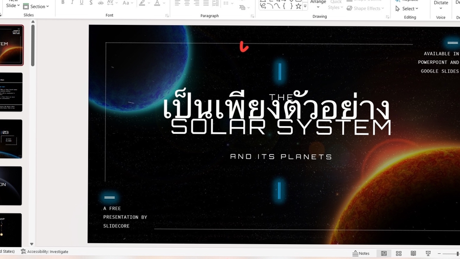Select the Left Brace shape

point(284,6)
